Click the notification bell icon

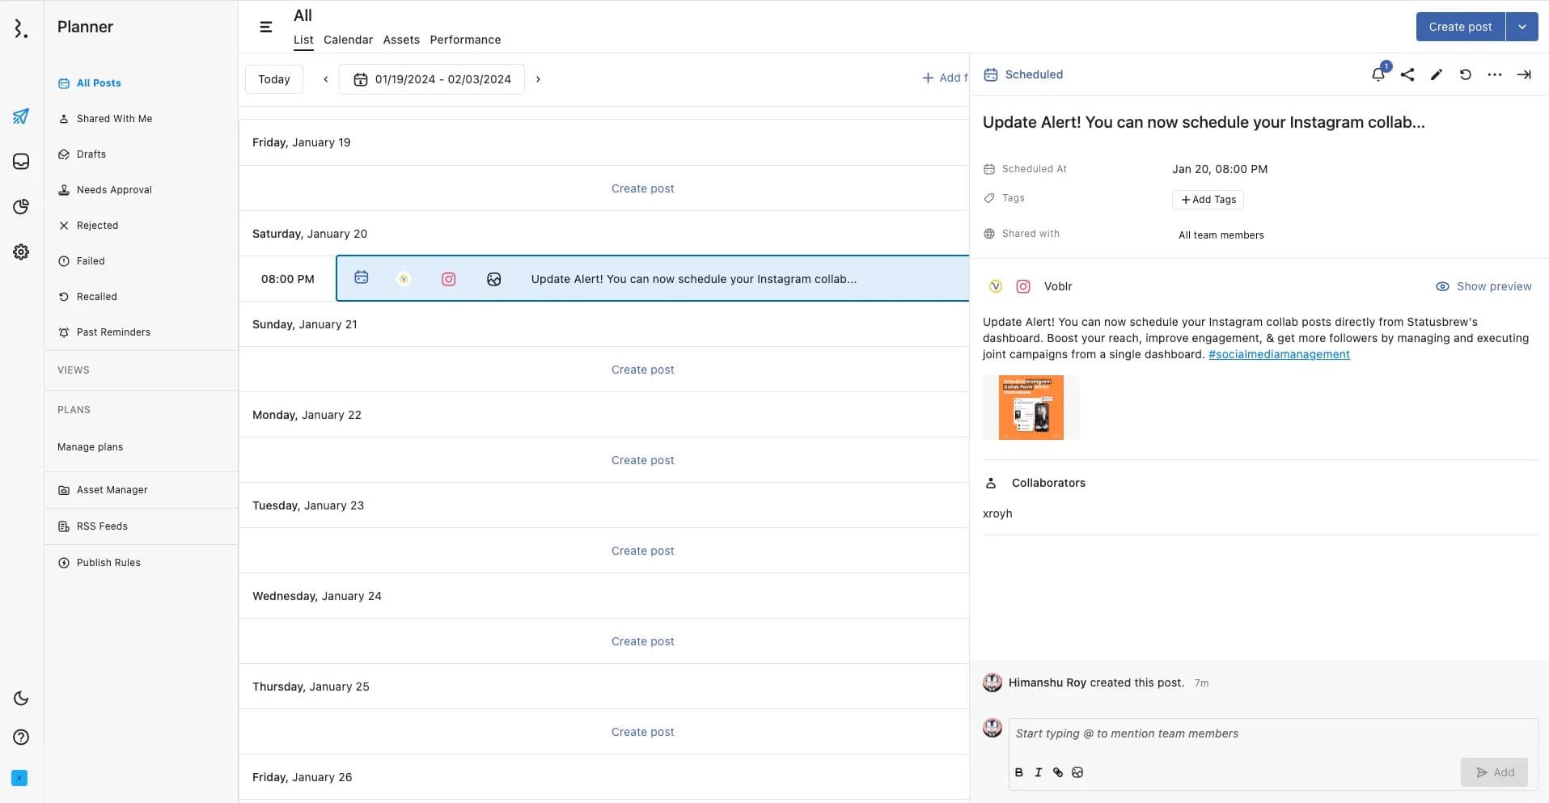tap(1378, 74)
